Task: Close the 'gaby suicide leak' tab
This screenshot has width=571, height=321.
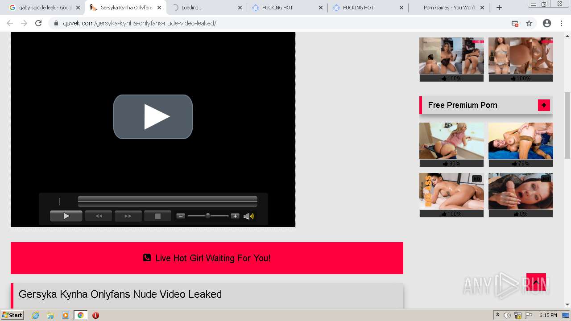Action: point(78,8)
